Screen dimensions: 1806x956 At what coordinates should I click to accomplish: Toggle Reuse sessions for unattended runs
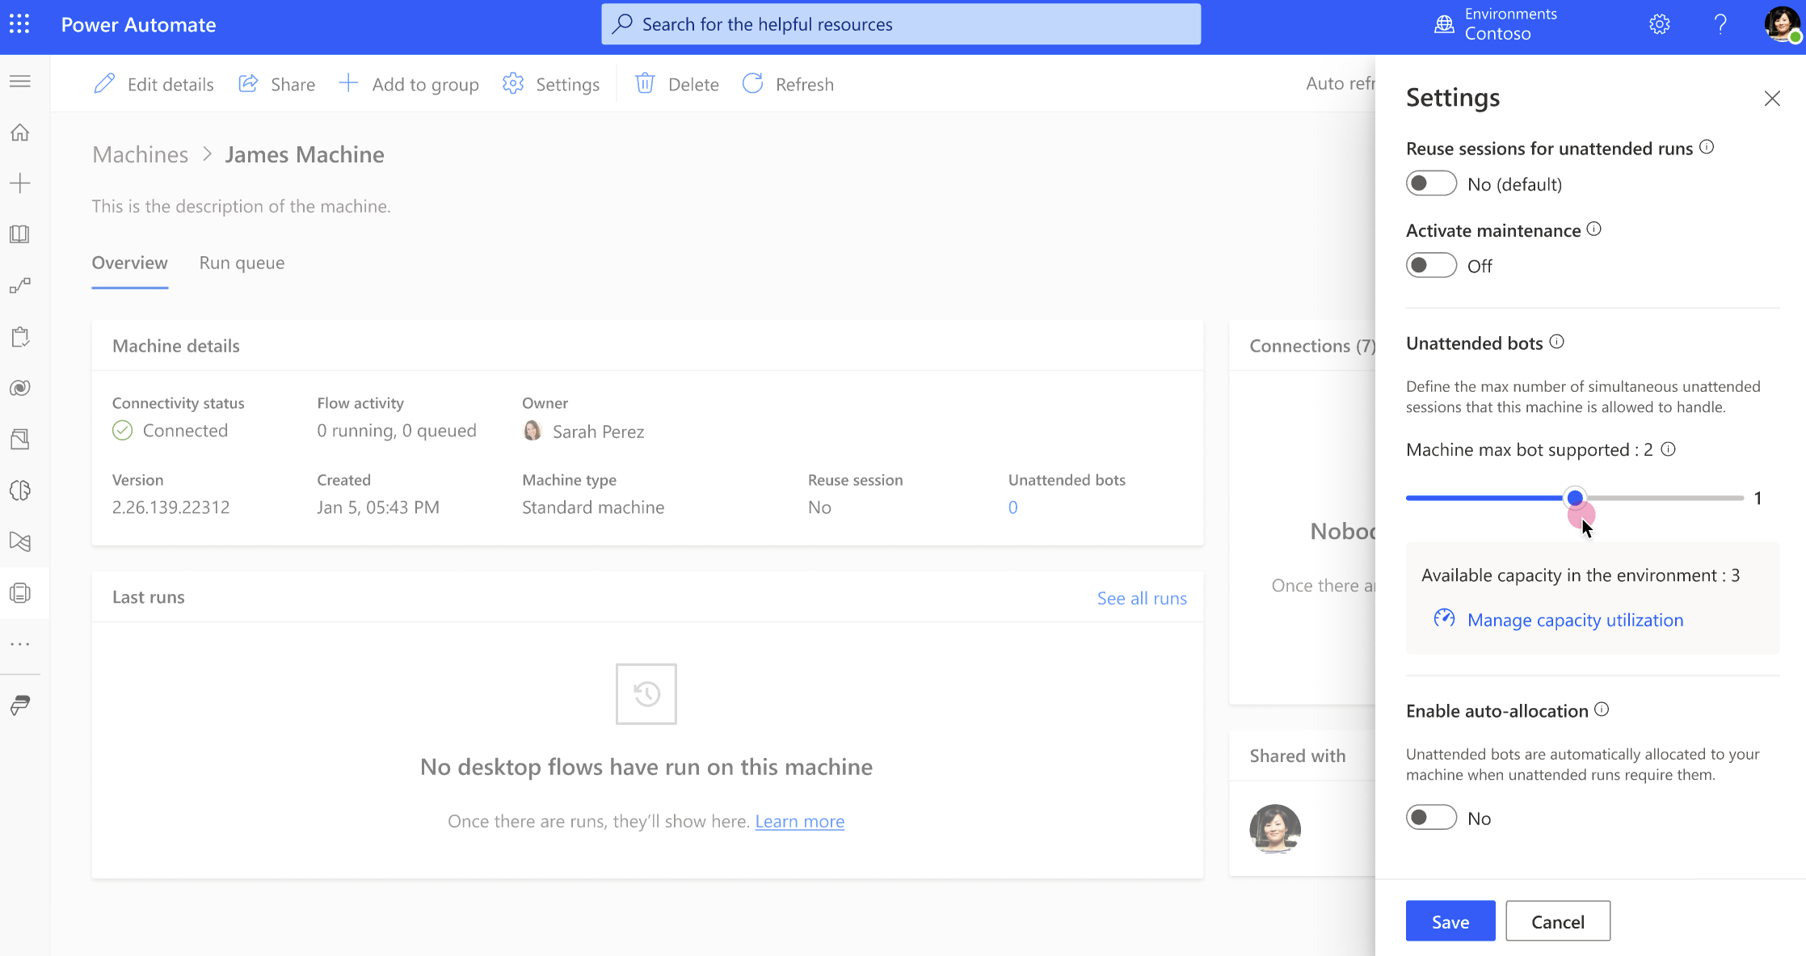click(x=1429, y=183)
